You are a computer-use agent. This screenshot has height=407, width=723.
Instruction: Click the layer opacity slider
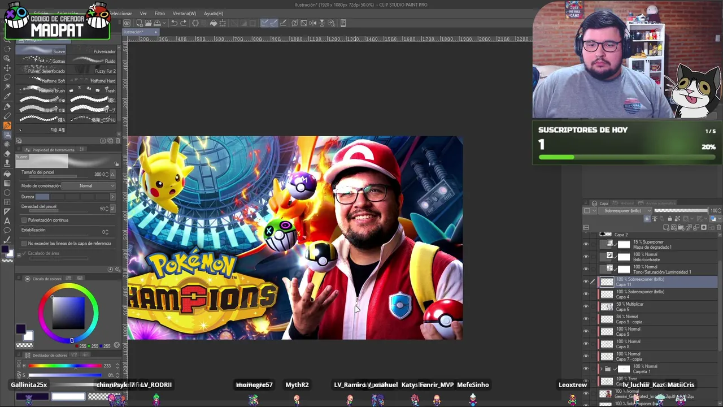click(x=681, y=211)
